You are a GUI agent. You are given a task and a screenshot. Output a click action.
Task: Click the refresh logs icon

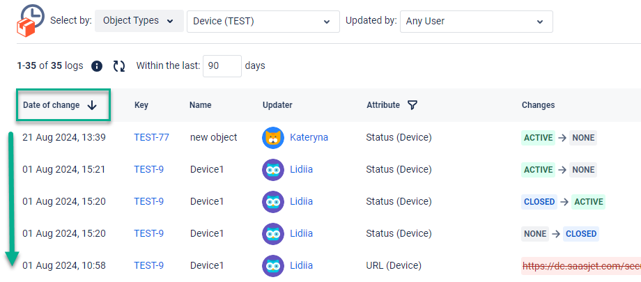(119, 66)
